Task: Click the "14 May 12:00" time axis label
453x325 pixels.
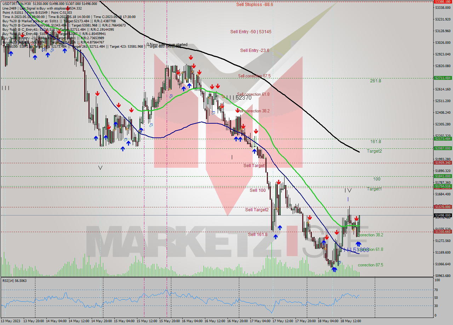Action: 79,321
